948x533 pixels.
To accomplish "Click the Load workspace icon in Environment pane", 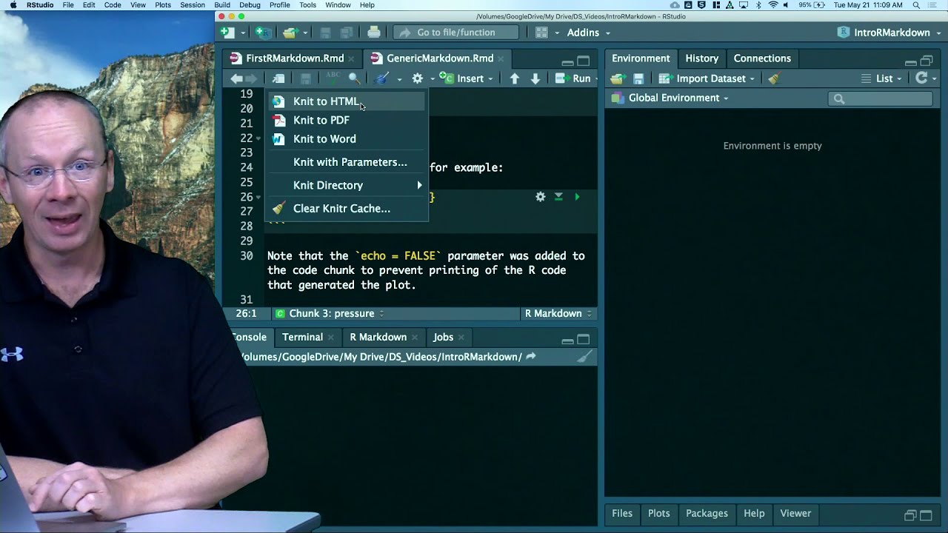I will pyautogui.click(x=617, y=78).
